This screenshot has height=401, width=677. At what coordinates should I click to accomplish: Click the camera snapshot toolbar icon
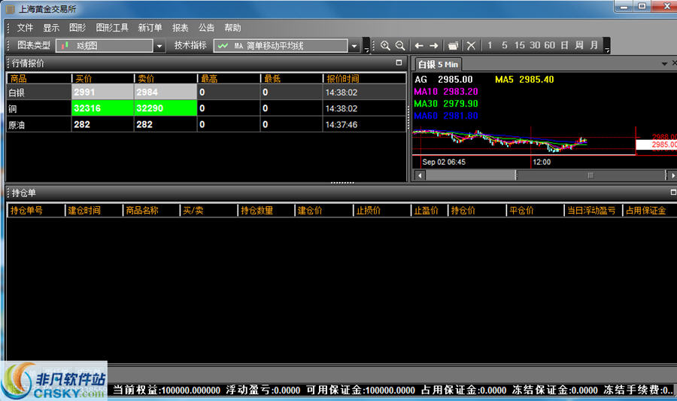453,45
